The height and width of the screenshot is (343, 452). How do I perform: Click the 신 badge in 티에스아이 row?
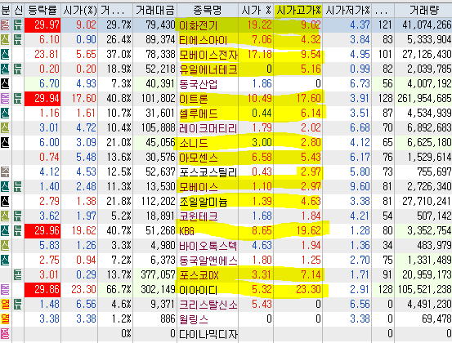[5, 40]
